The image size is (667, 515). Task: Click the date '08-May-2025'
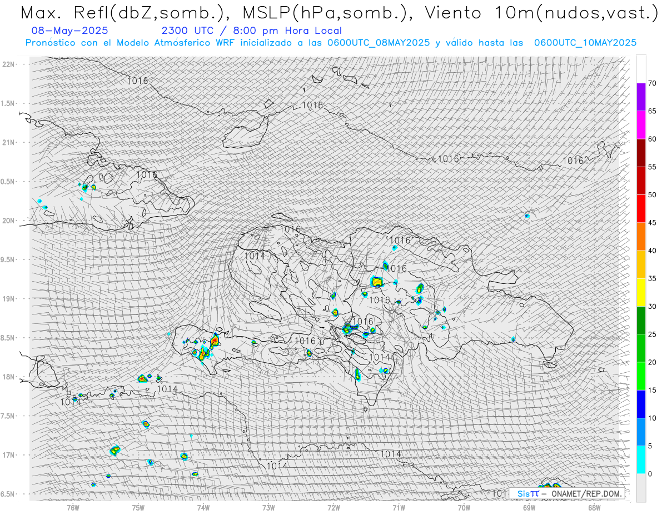click(70, 31)
